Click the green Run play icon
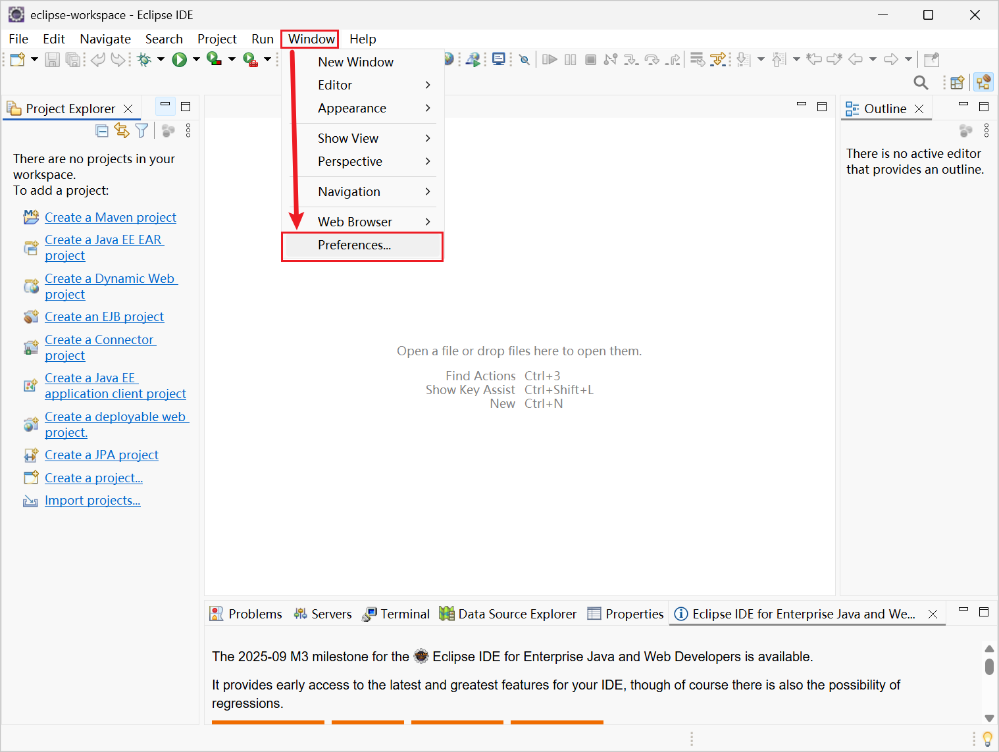This screenshot has height=752, width=999. (179, 60)
